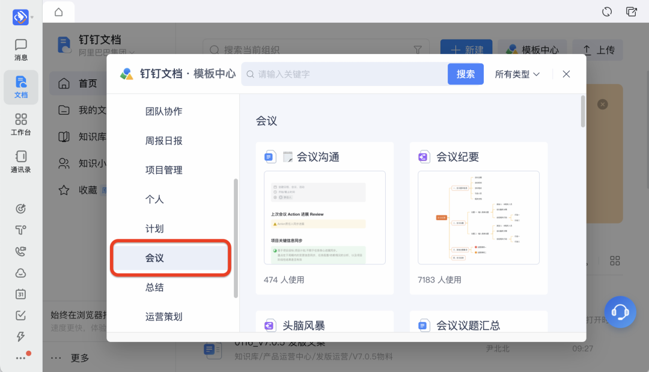
Task: Click the phone call icon in sidebar
Action: (x=21, y=251)
